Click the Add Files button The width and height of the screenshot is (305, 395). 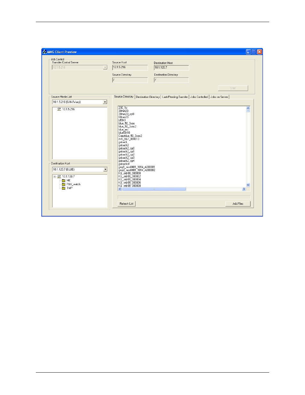(x=238, y=204)
